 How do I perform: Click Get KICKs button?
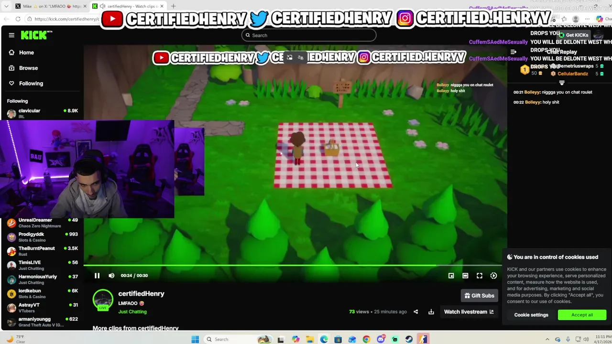574,35
